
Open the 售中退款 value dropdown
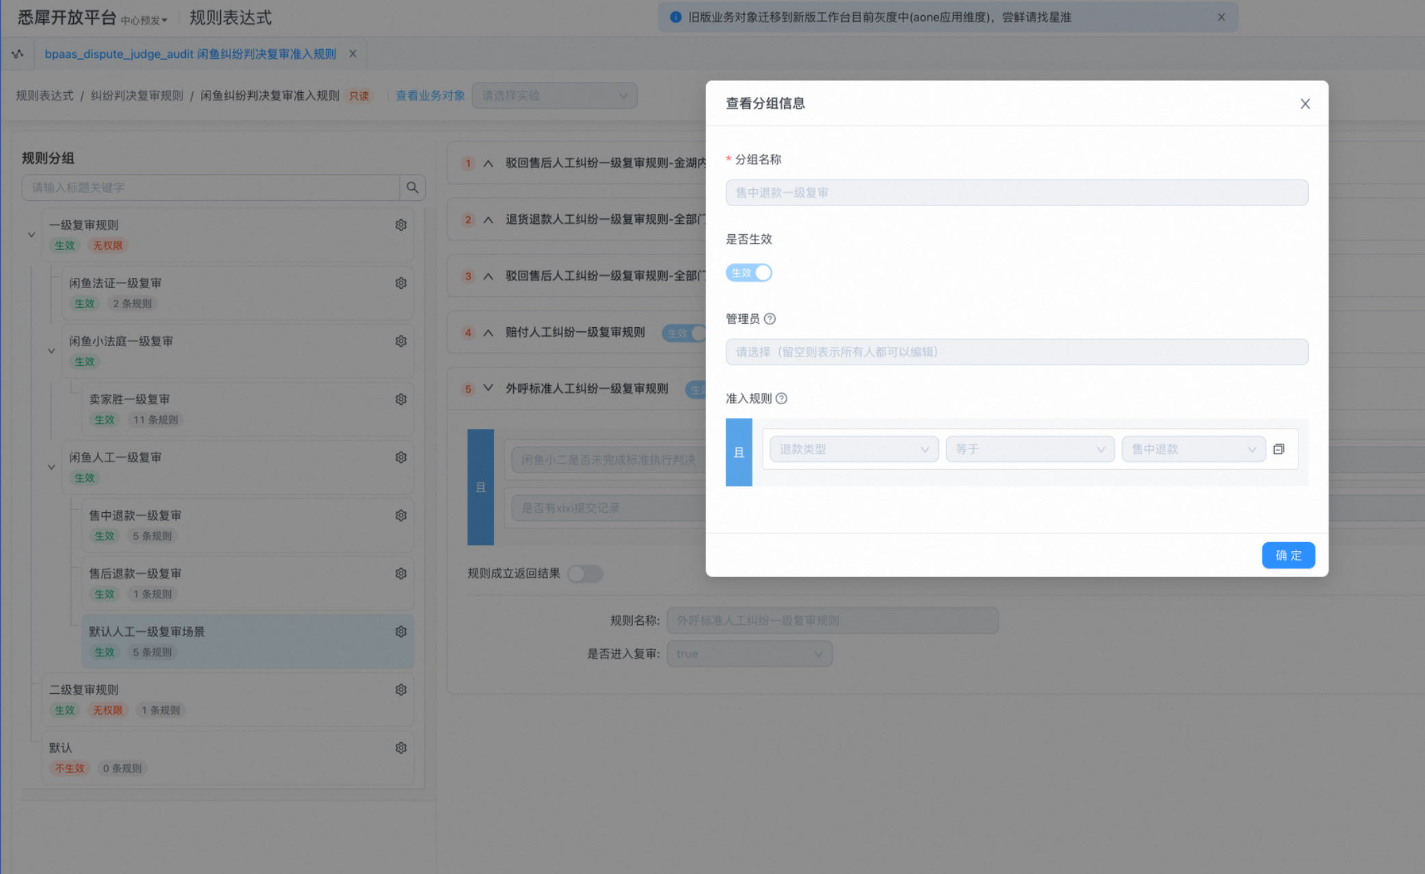pyautogui.click(x=1193, y=449)
